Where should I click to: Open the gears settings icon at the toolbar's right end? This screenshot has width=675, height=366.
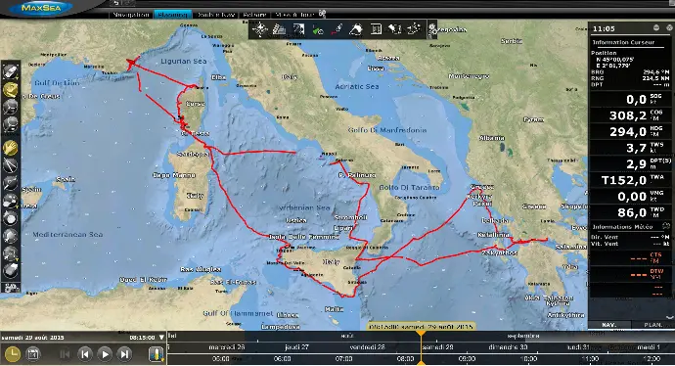pyautogui.click(x=432, y=29)
